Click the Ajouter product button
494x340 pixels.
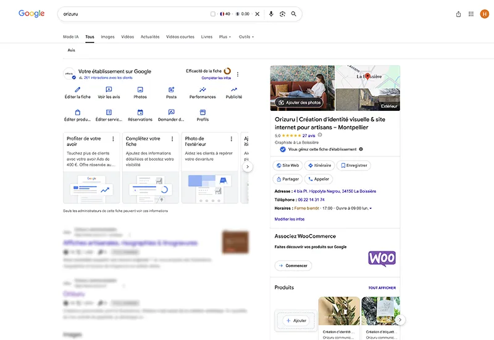coord(296,320)
